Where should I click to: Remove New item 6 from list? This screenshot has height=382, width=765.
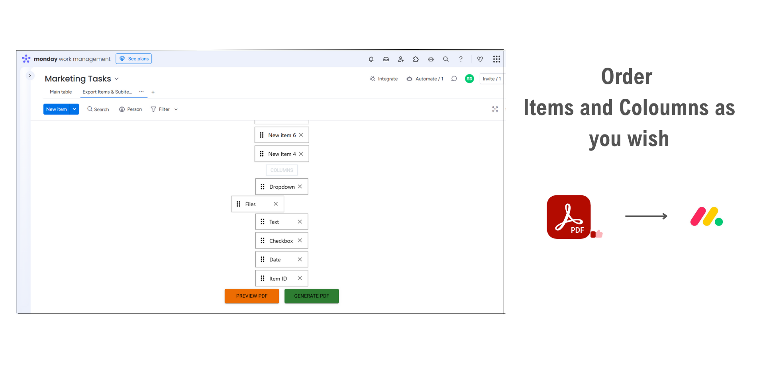click(301, 135)
